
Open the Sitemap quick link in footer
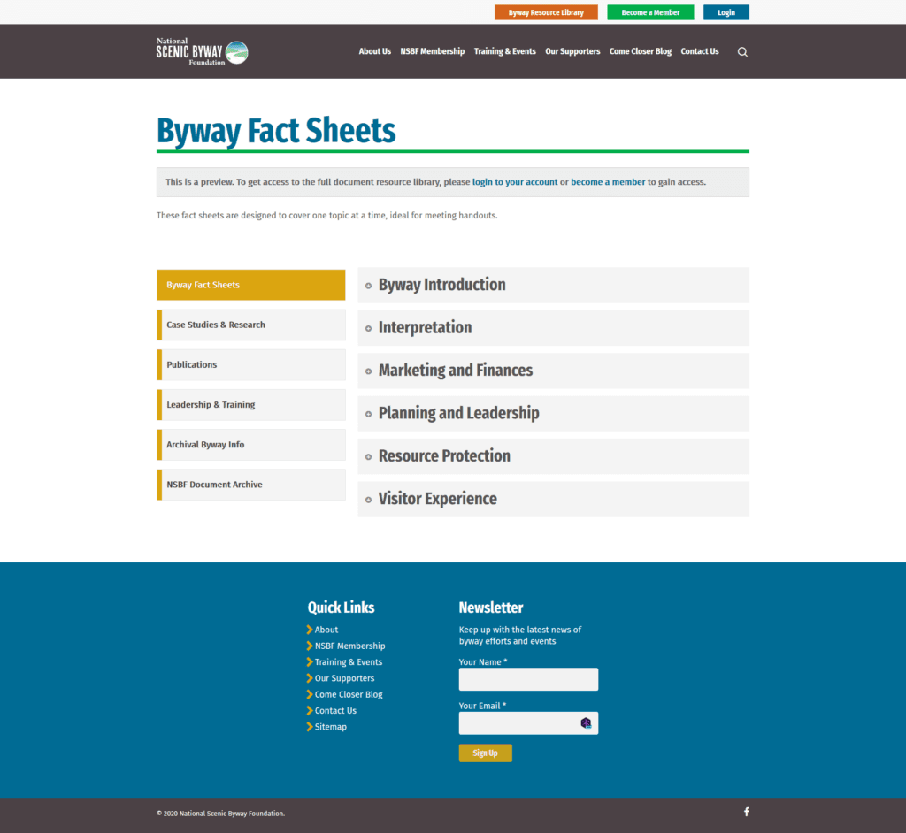click(x=330, y=727)
